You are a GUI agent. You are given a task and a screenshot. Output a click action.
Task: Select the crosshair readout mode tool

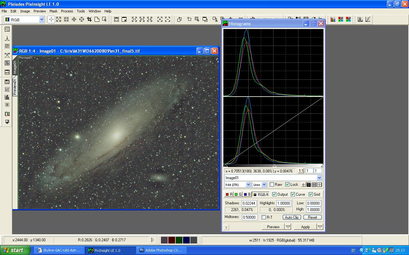[51, 19]
